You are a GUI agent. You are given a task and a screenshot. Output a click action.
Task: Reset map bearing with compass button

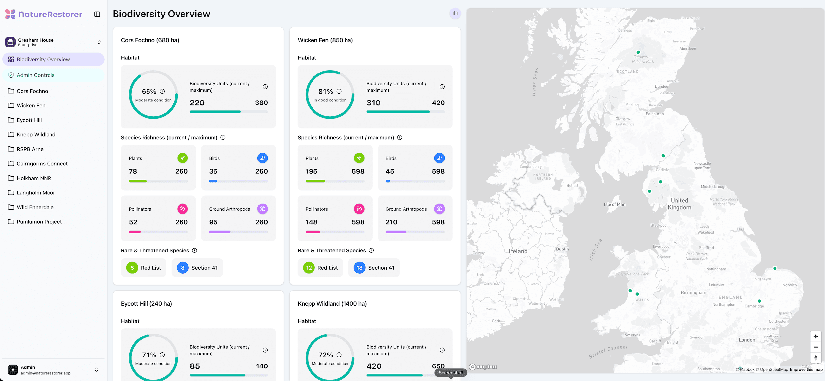pos(816,357)
